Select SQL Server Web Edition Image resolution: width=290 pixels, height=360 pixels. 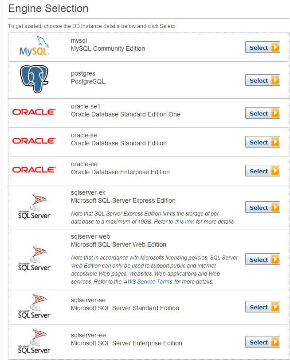click(x=263, y=260)
